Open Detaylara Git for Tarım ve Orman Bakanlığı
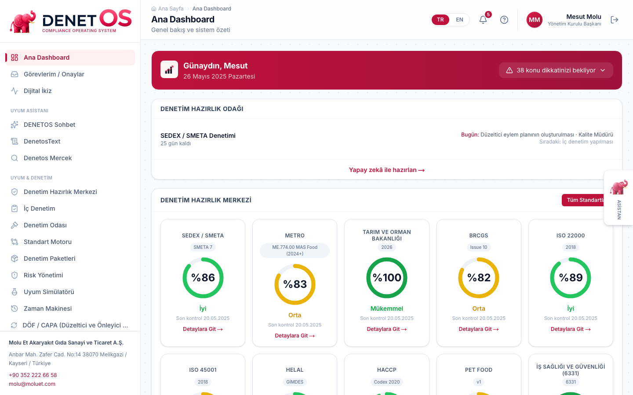This screenshot has height=395, width=633. coord(387,329)
